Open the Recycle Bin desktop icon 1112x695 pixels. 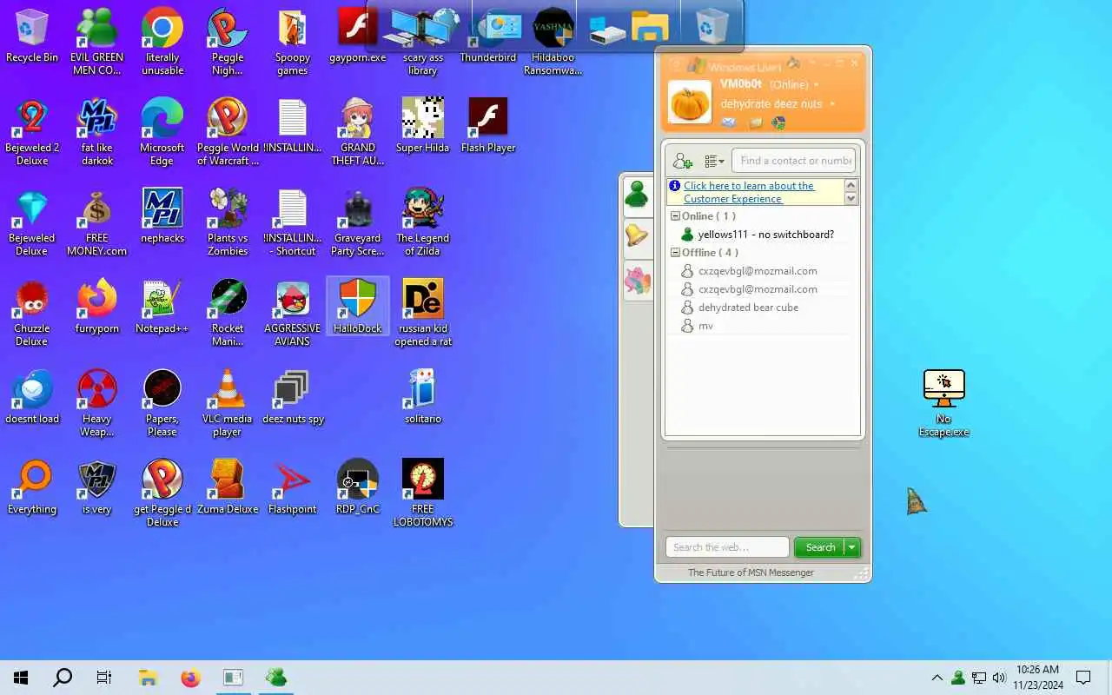(x=32, y=36)
